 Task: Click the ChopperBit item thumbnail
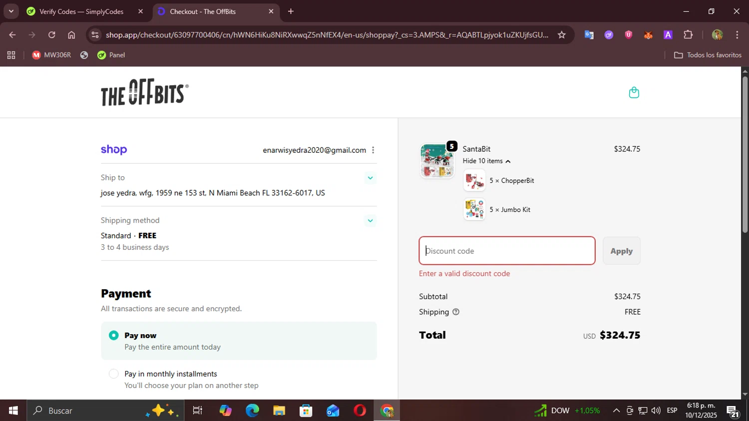474,180
